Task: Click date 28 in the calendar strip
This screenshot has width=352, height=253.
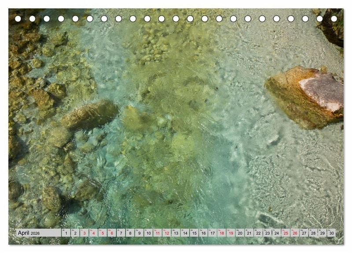Action: (313, 233)
